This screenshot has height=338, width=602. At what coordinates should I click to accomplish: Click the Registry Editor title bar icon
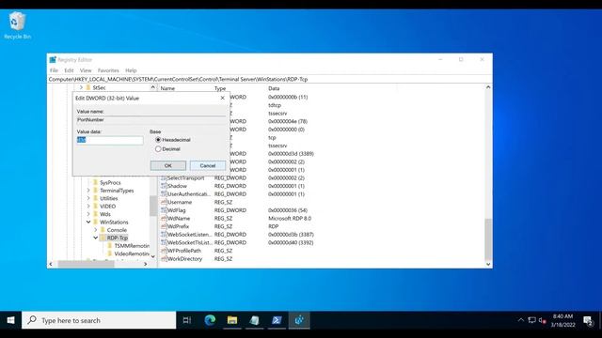coord(53,60)
